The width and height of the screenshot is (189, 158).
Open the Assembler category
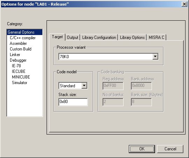pos(18,43)
